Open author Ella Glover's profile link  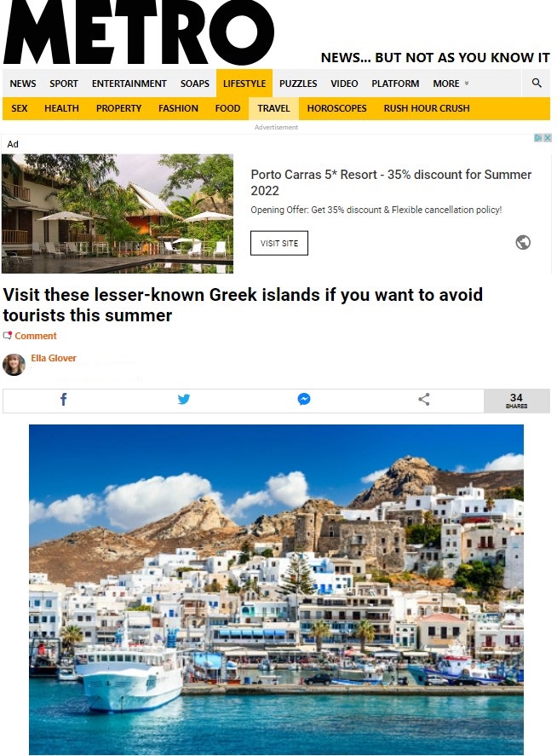pyautogui.click(x=54, y=358)
